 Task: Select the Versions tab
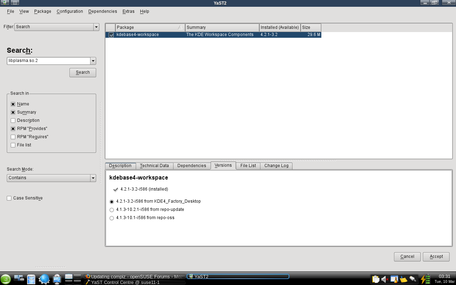click(x=223, y=165)
